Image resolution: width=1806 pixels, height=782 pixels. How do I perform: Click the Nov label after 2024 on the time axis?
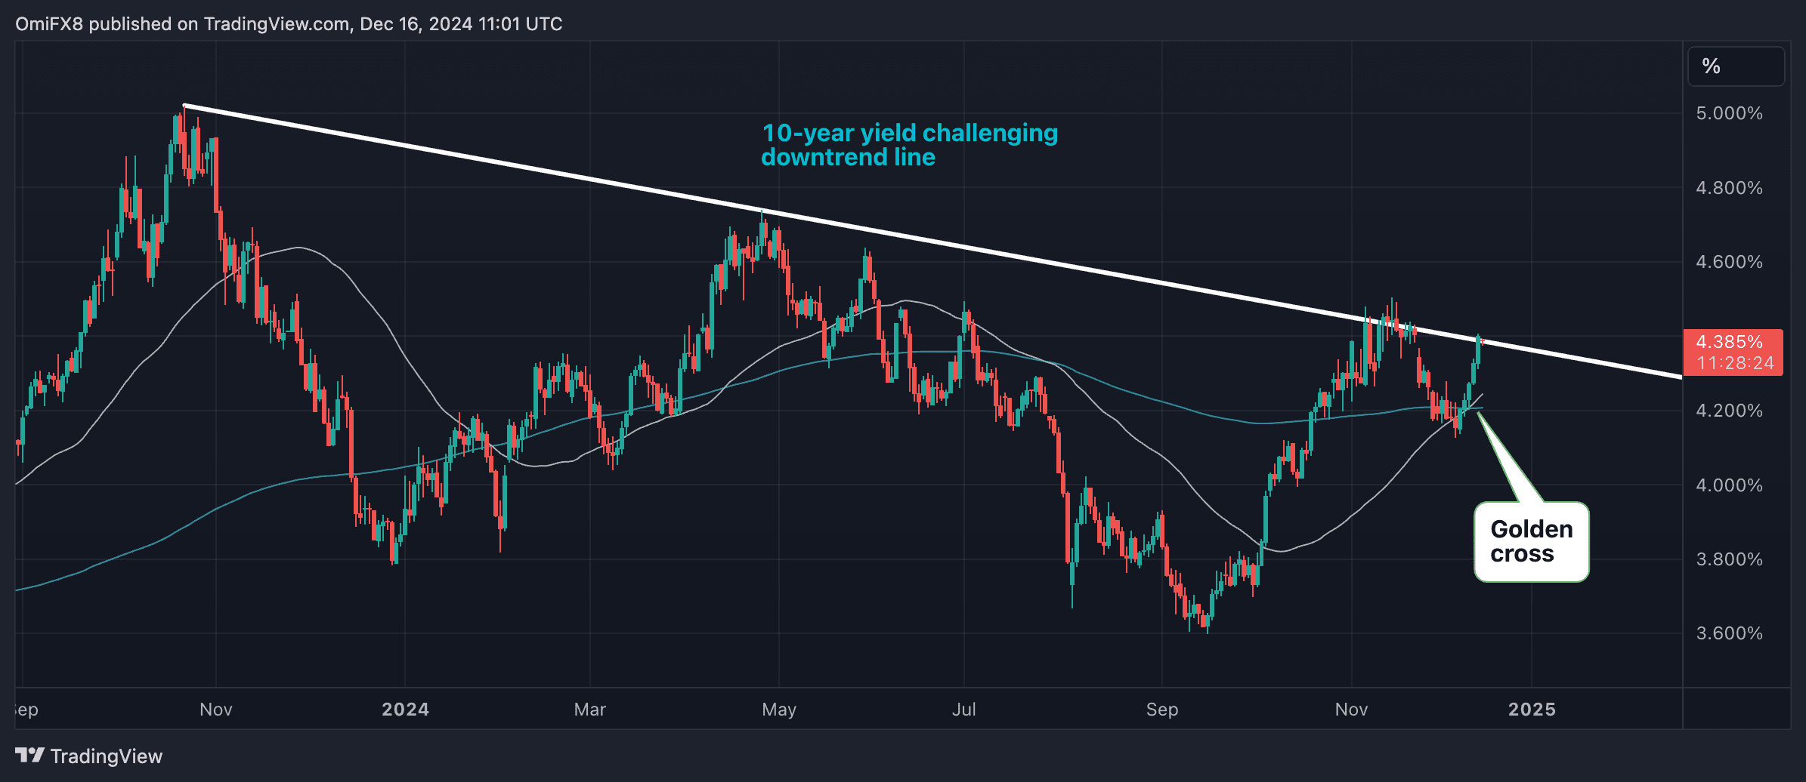point(1351,710)
